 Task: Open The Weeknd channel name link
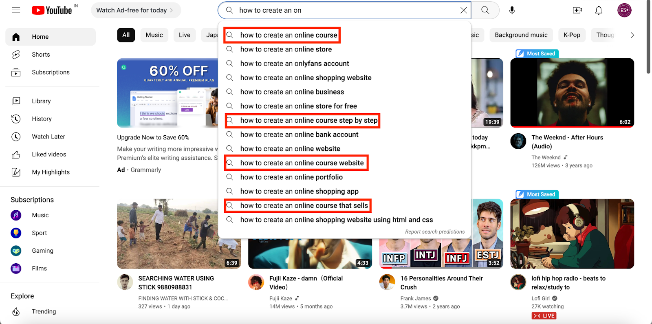pyautogui.click(x=546, y=158)
